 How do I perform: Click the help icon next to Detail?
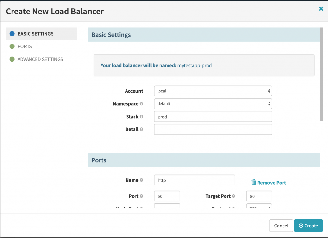(x=142, y=129)
